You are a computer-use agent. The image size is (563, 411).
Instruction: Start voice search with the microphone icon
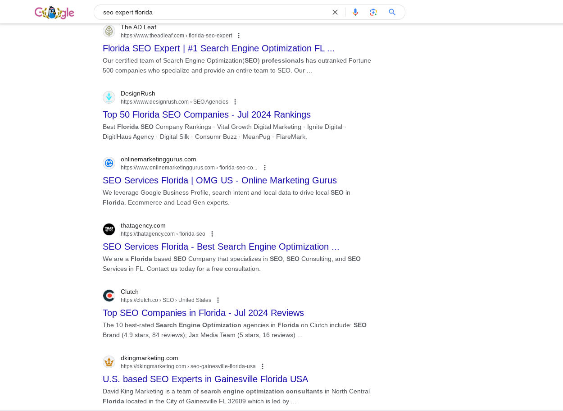tap(355, 12)
